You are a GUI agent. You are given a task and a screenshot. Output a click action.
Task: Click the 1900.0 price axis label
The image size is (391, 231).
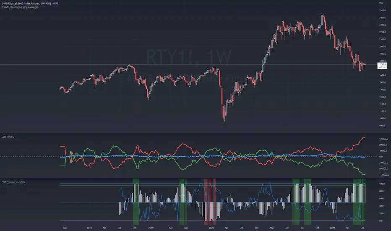tap(382, 54)
